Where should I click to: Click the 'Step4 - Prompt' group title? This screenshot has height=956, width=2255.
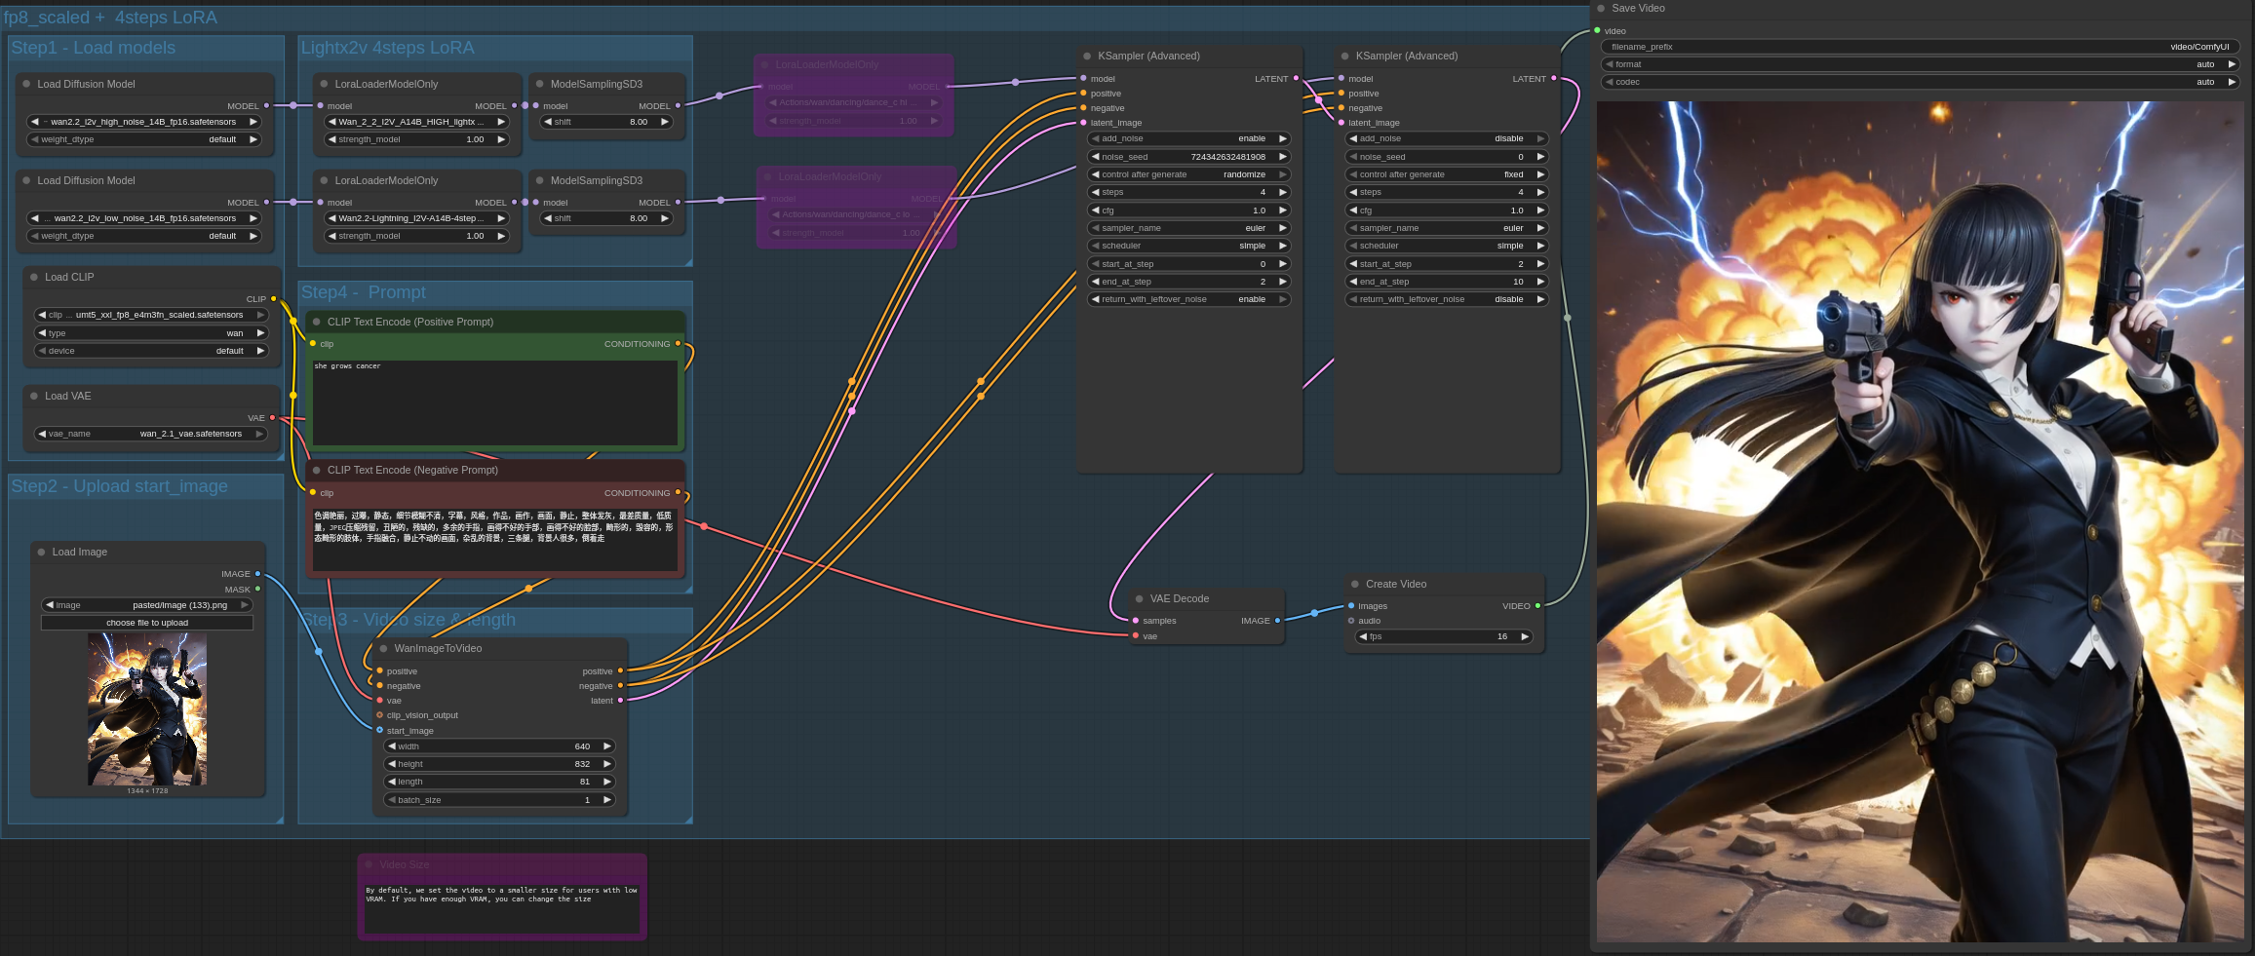tap(364, 292)
